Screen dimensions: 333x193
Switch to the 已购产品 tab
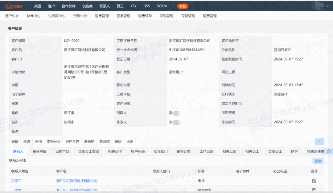pyautogui.click(x=62, y=151)
